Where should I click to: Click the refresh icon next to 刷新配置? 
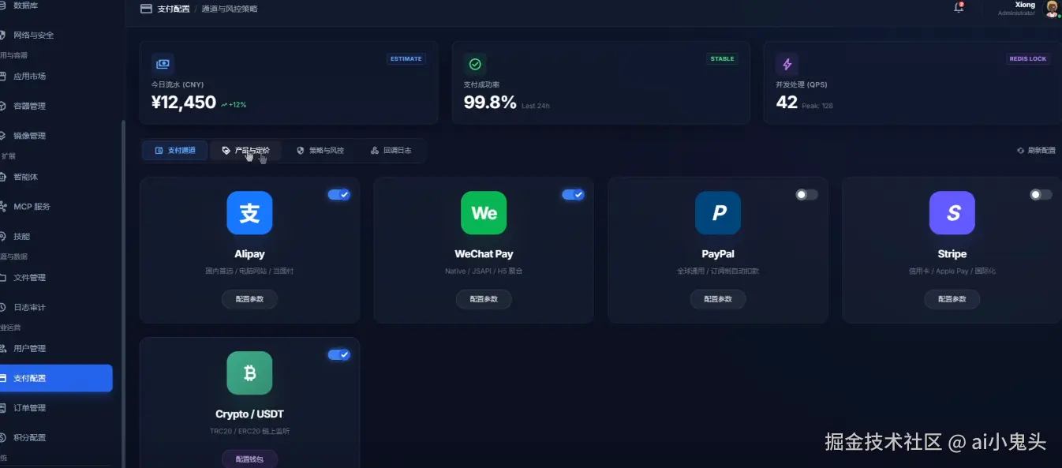point(1021,150)
